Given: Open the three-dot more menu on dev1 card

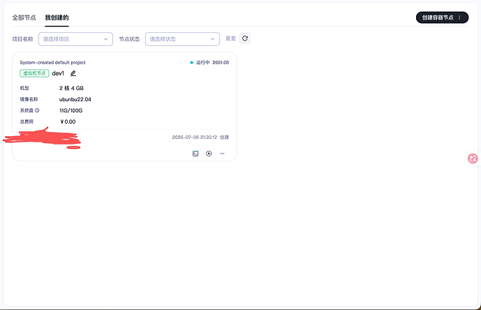Looking at the screenshot, I should click(x=222, y=154).
